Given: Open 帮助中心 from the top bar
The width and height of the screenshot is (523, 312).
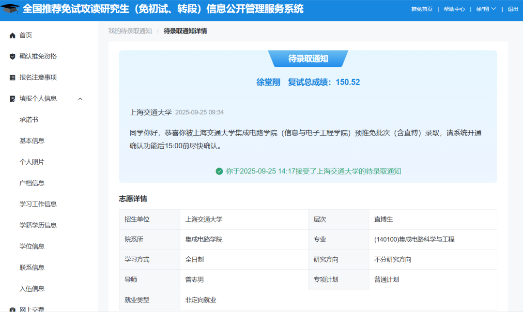Looking at the screenshot, I should (454, 9).
